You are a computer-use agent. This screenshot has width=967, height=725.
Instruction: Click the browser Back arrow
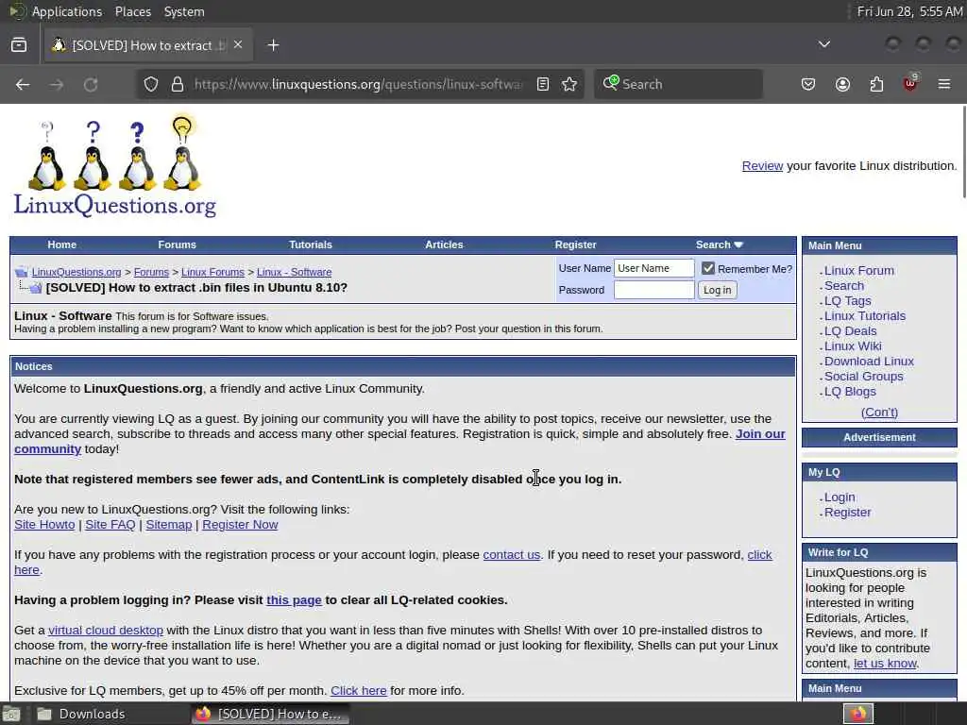pyautogui.click(x=23, y=84)
